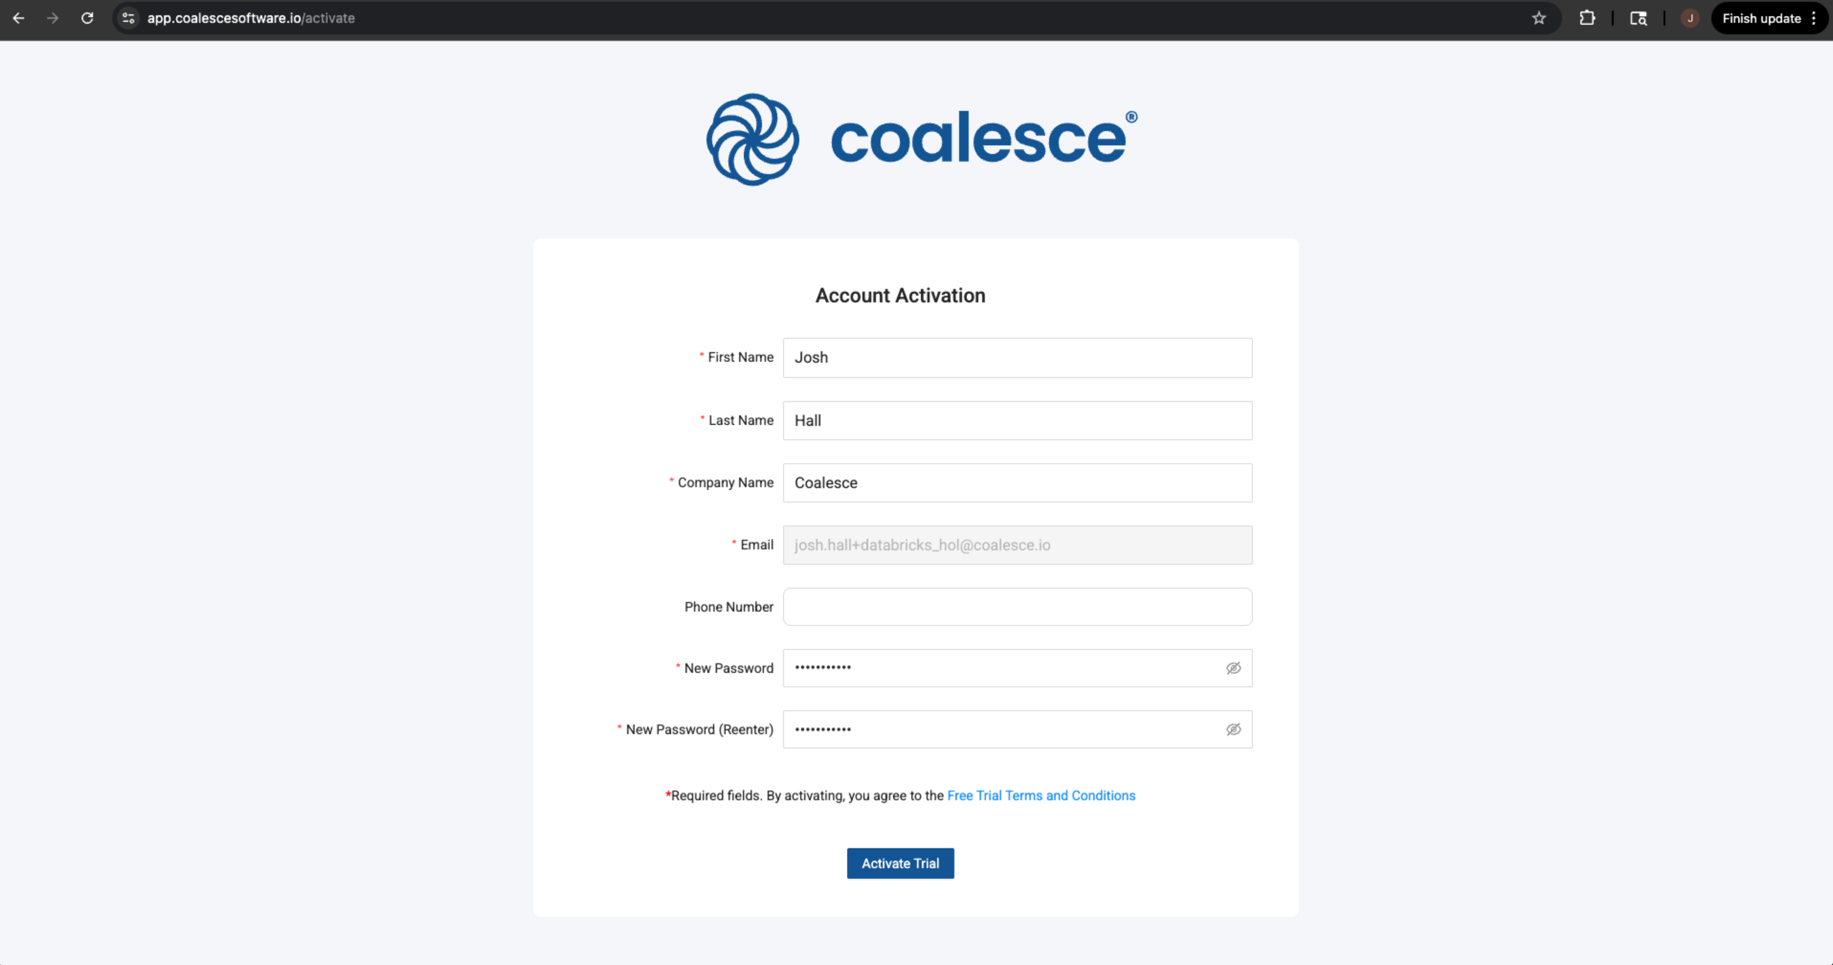Click the browser forward arrow
Image resolution: width=1833 pixels, height=965 pixels.
[53, 19]
